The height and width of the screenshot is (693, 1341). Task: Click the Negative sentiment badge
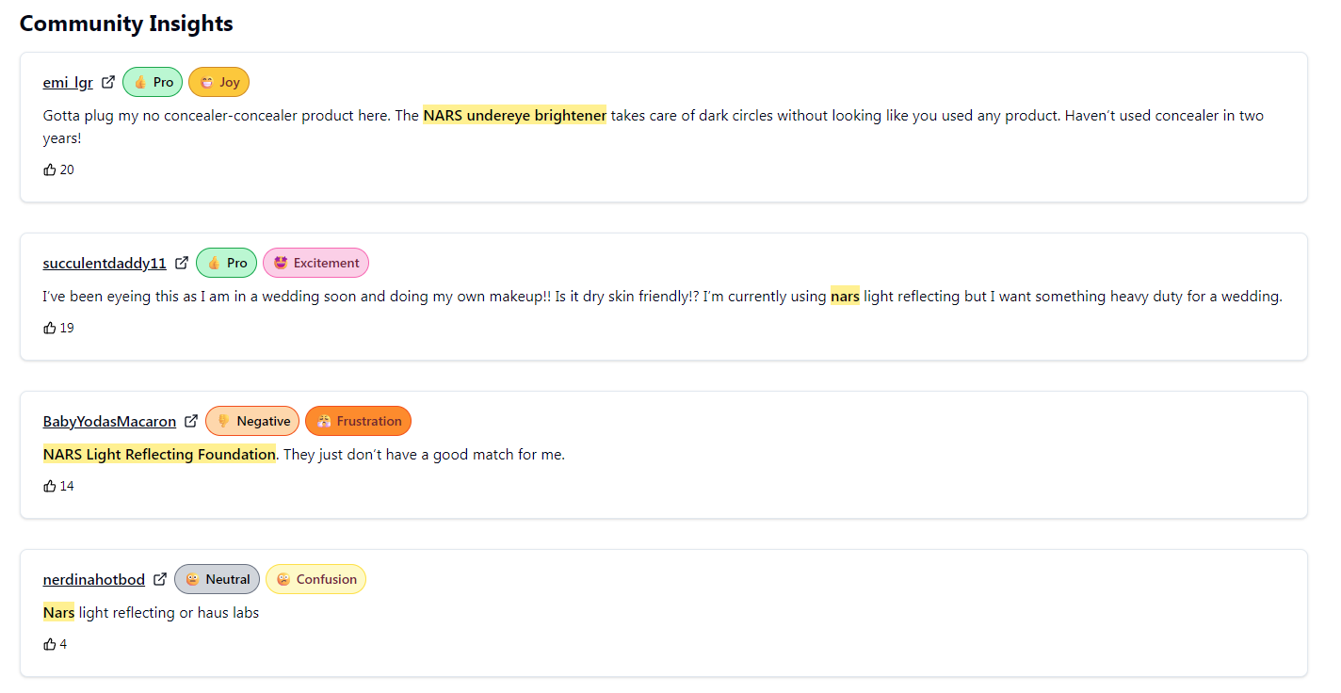coord(252,421)
